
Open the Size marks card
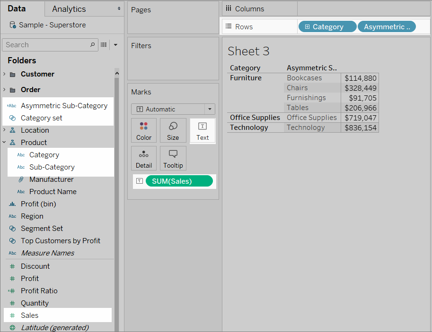[173, 130]
